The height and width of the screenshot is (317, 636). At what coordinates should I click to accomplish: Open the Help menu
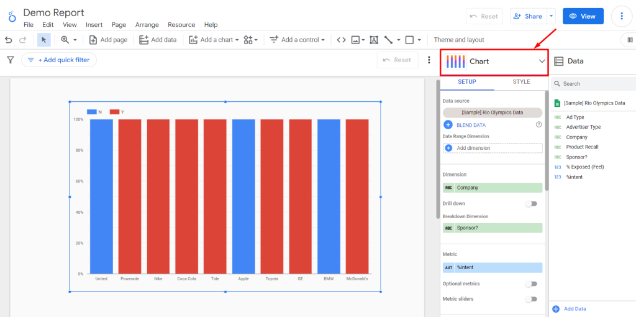(211, 25)
